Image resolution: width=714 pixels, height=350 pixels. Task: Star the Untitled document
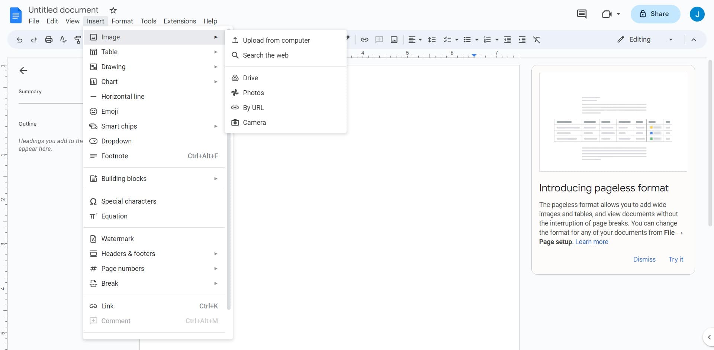(113, 10)
